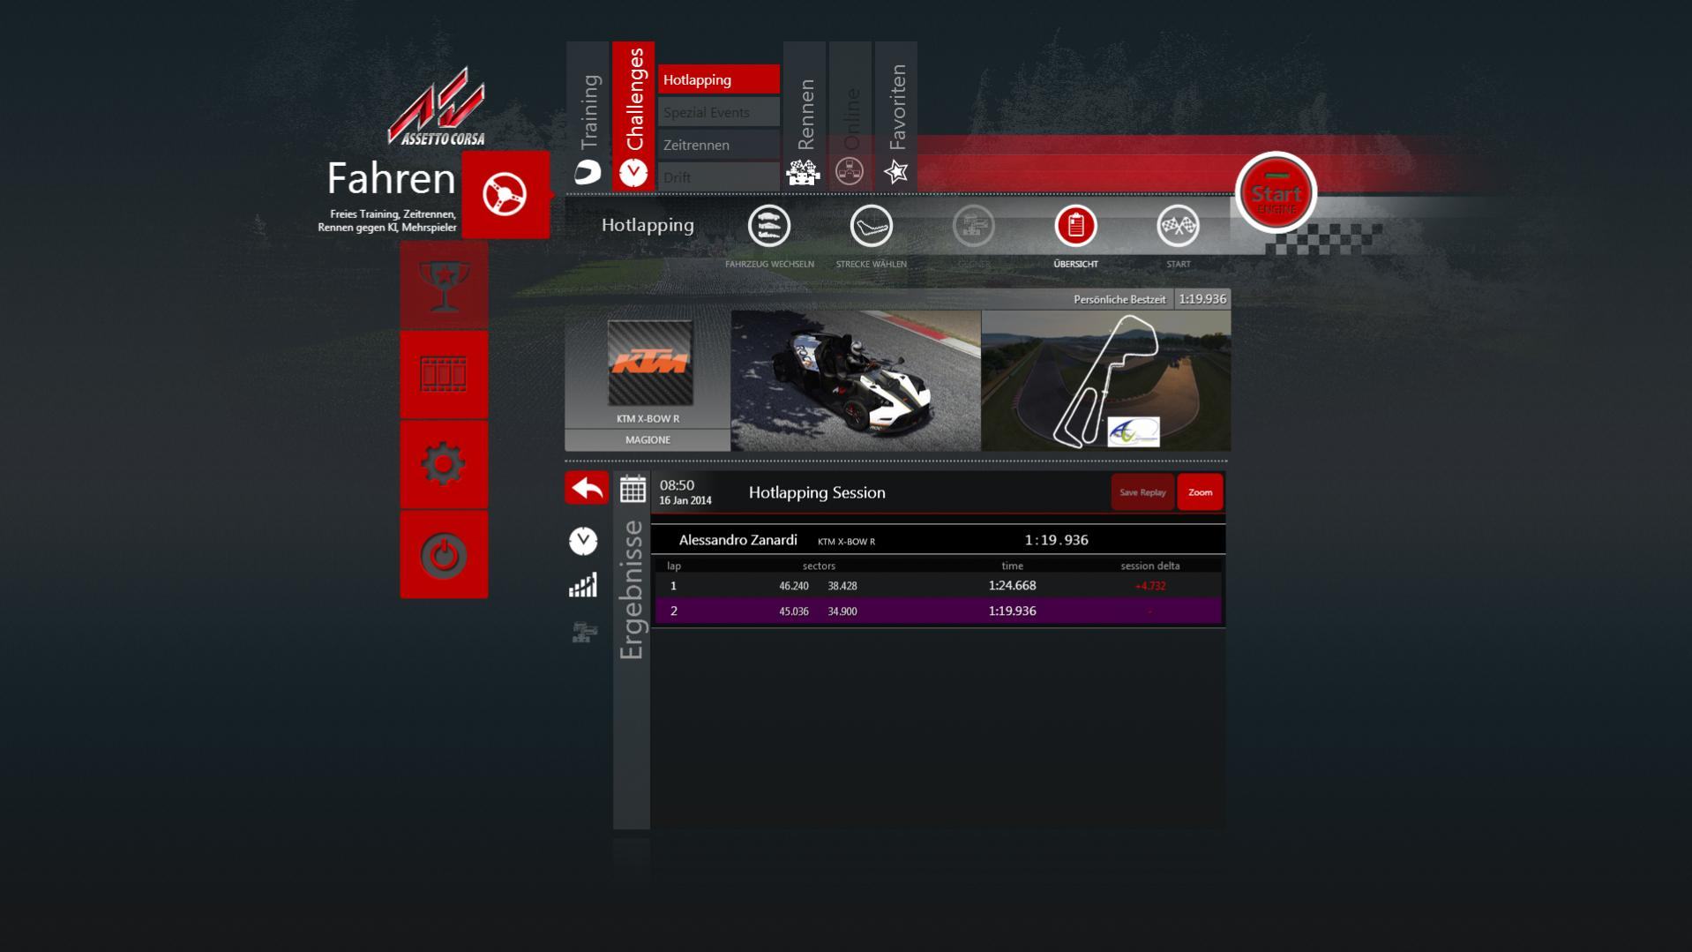The image size is (1692, 952).
Task: Open the Training tab
Action: [588, 116]
